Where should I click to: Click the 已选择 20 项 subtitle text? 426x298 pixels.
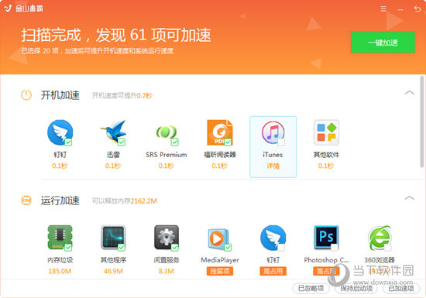[98, 51]
